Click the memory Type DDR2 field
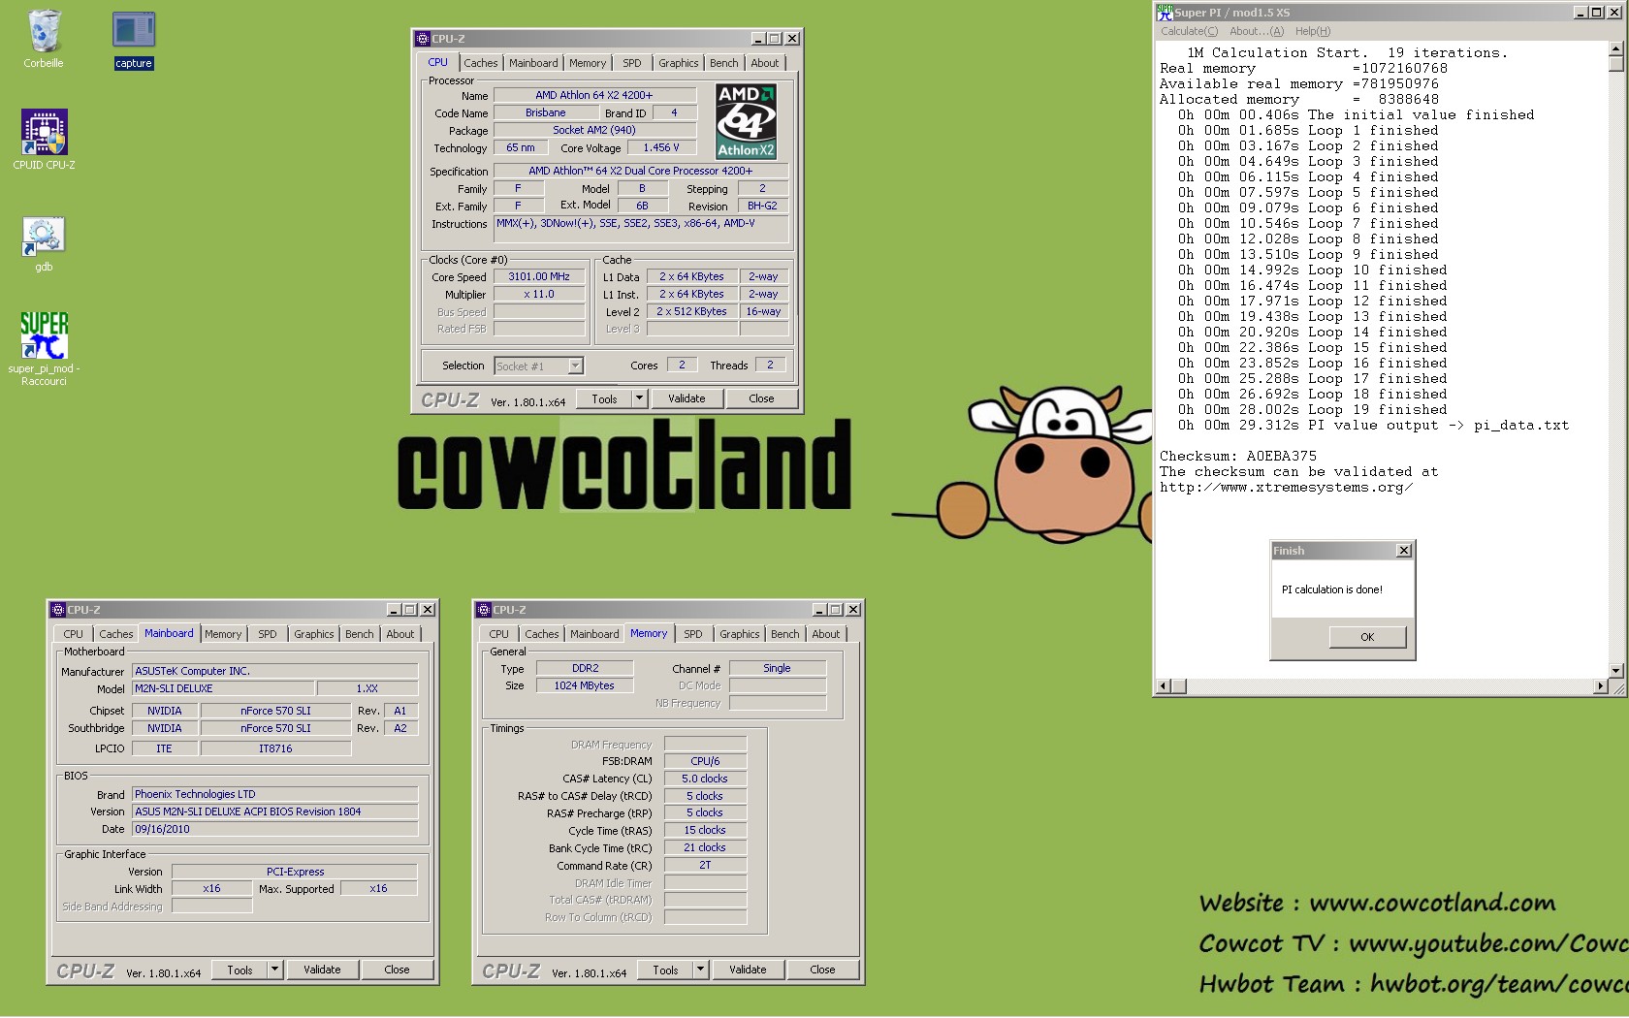This screenshot has width=1629, height=1018. click(585, 668)
